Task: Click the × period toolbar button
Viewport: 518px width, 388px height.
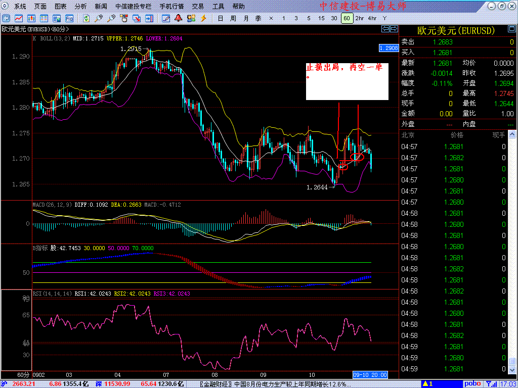Action: pyautogui.click(x=271, y=19)
